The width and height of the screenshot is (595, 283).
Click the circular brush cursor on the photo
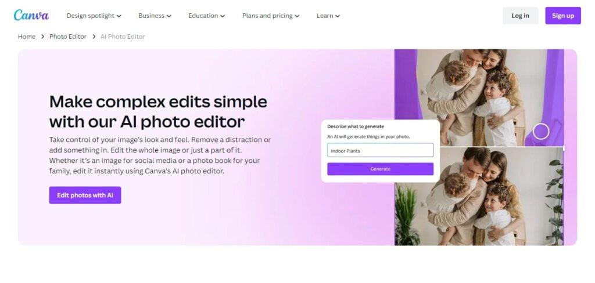pos(541,132)
